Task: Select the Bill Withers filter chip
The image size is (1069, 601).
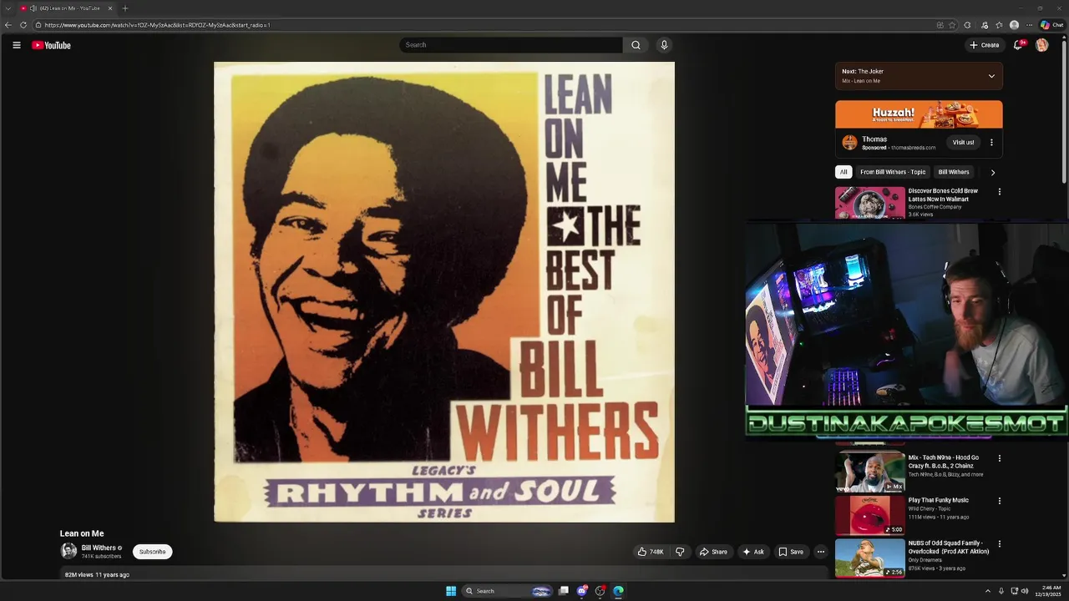Action: point(954,172)
